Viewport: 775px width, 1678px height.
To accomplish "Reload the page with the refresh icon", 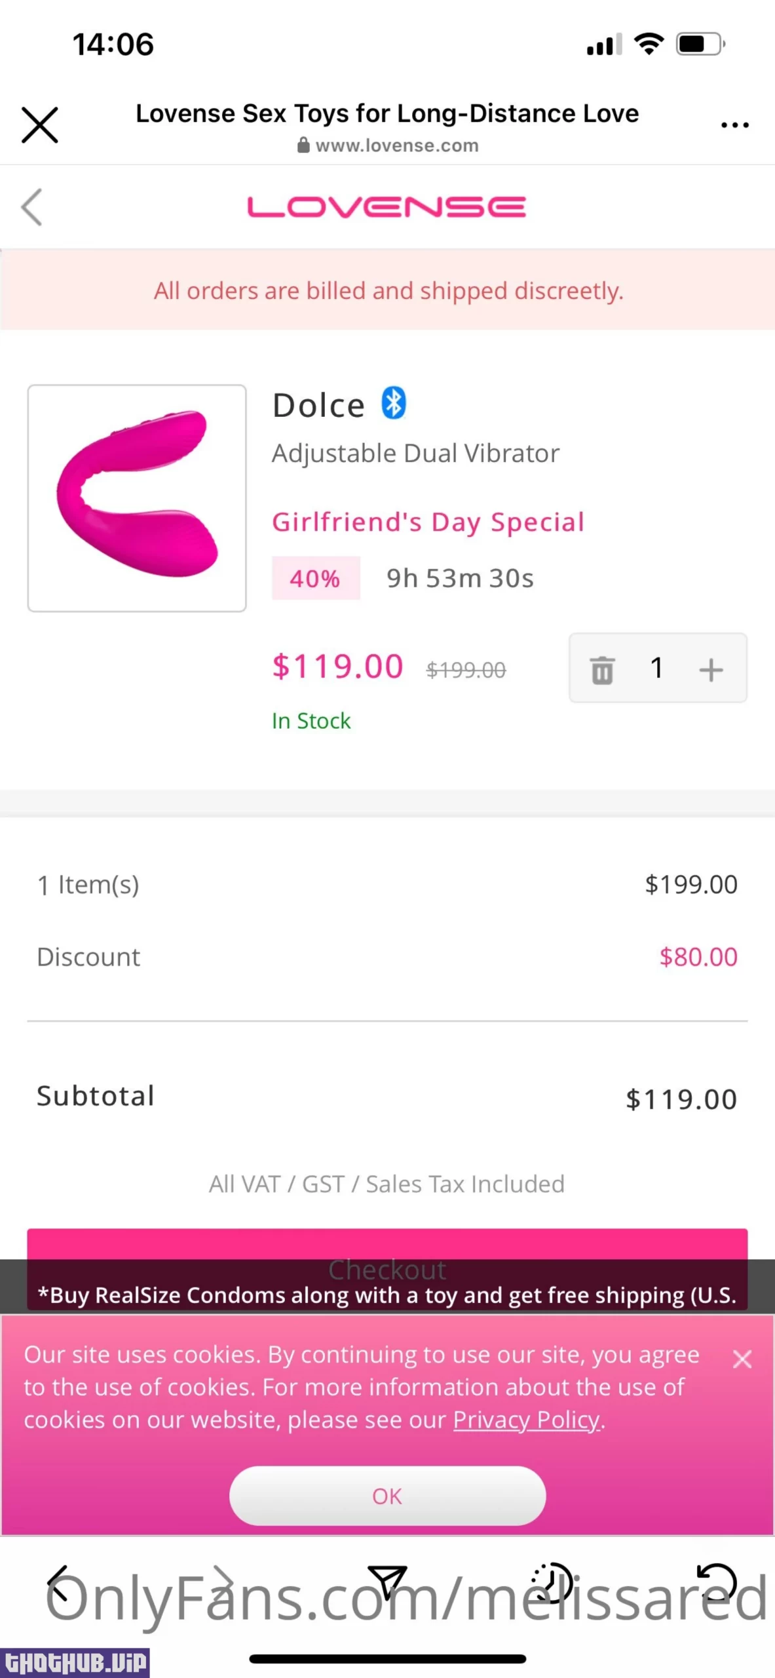I will click(717, 1582).
